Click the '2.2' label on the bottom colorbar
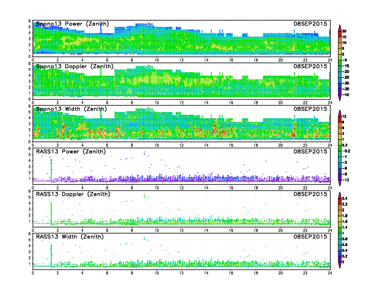Image resolution: width=379 pixels, height=293 pixels. (345, 204)
